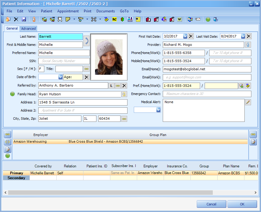Click the Cancel button
This screenshot has width=261, height=212.
coord(211,204)
